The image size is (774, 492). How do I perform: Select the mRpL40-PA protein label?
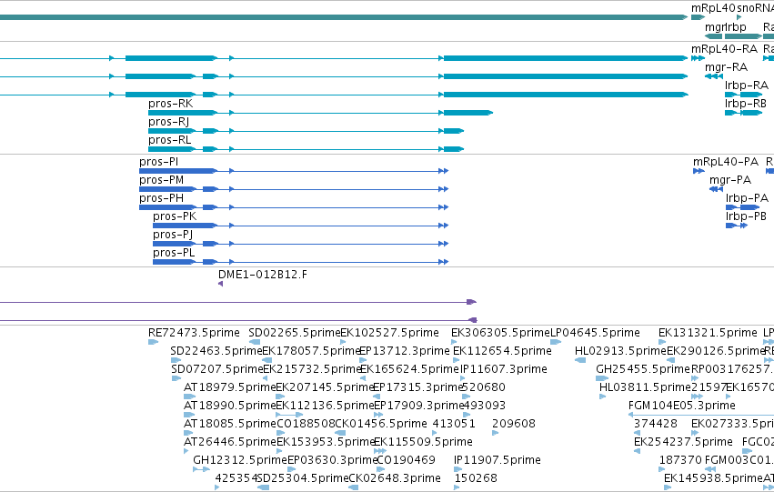tap(726, 162)
